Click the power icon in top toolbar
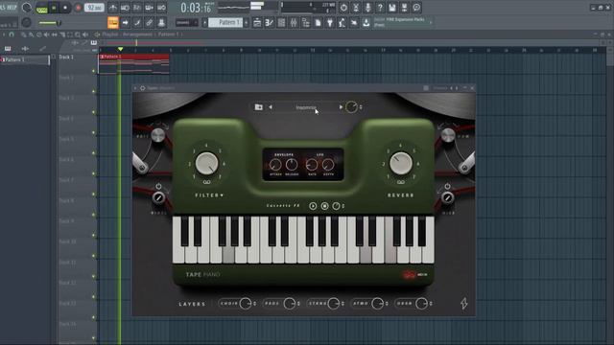This screenshot has height=345, width=614. pos(343,8)
